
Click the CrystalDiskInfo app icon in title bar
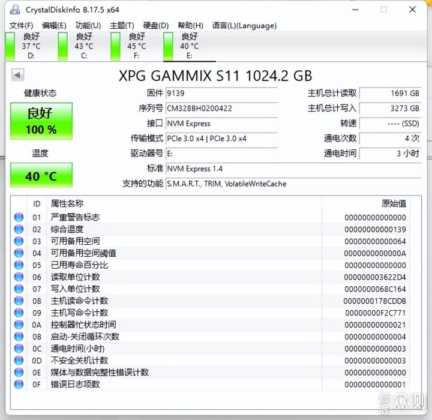coord(15,10)
